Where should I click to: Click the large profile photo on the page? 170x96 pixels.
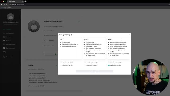pos(34,26)
